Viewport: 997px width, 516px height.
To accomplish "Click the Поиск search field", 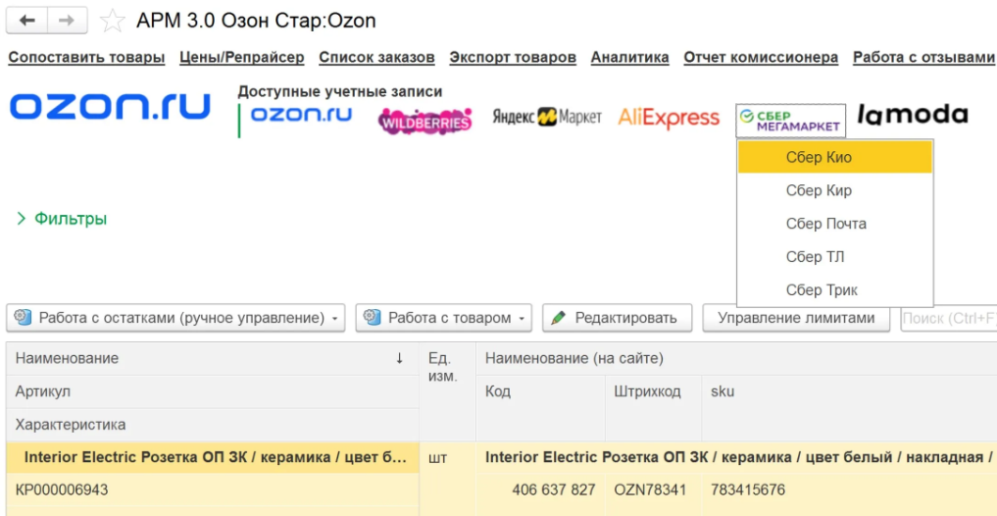I will [947, 318].
